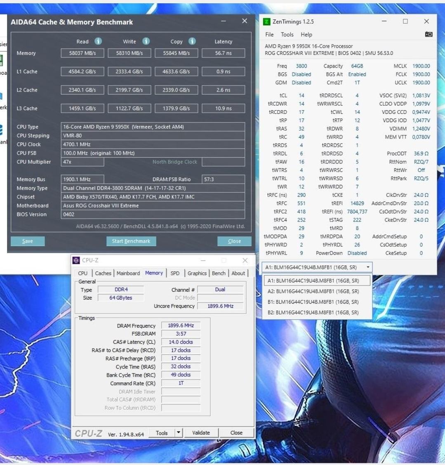Close the AIDA64 window via title bar X
Viewport: 445px width, 465px height.
[x=245, y=21]
